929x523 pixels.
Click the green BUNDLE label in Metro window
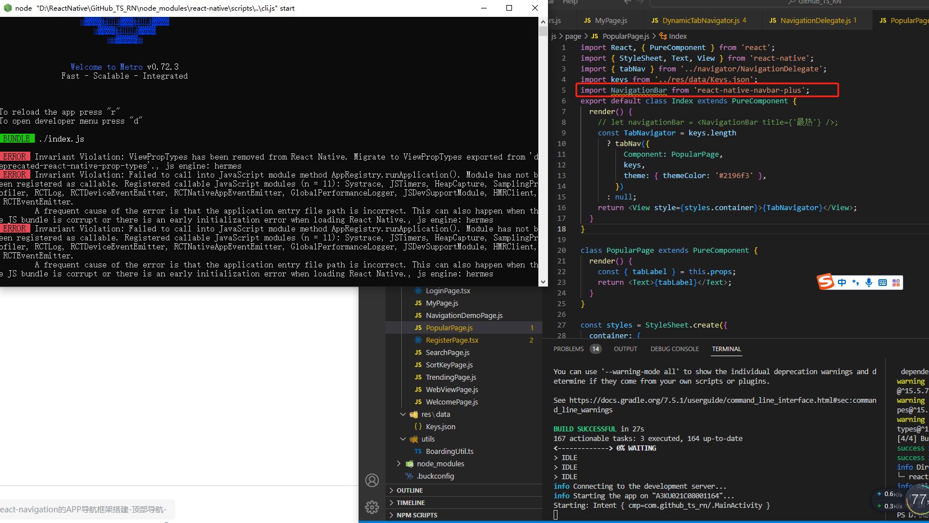tap(17, 138)
